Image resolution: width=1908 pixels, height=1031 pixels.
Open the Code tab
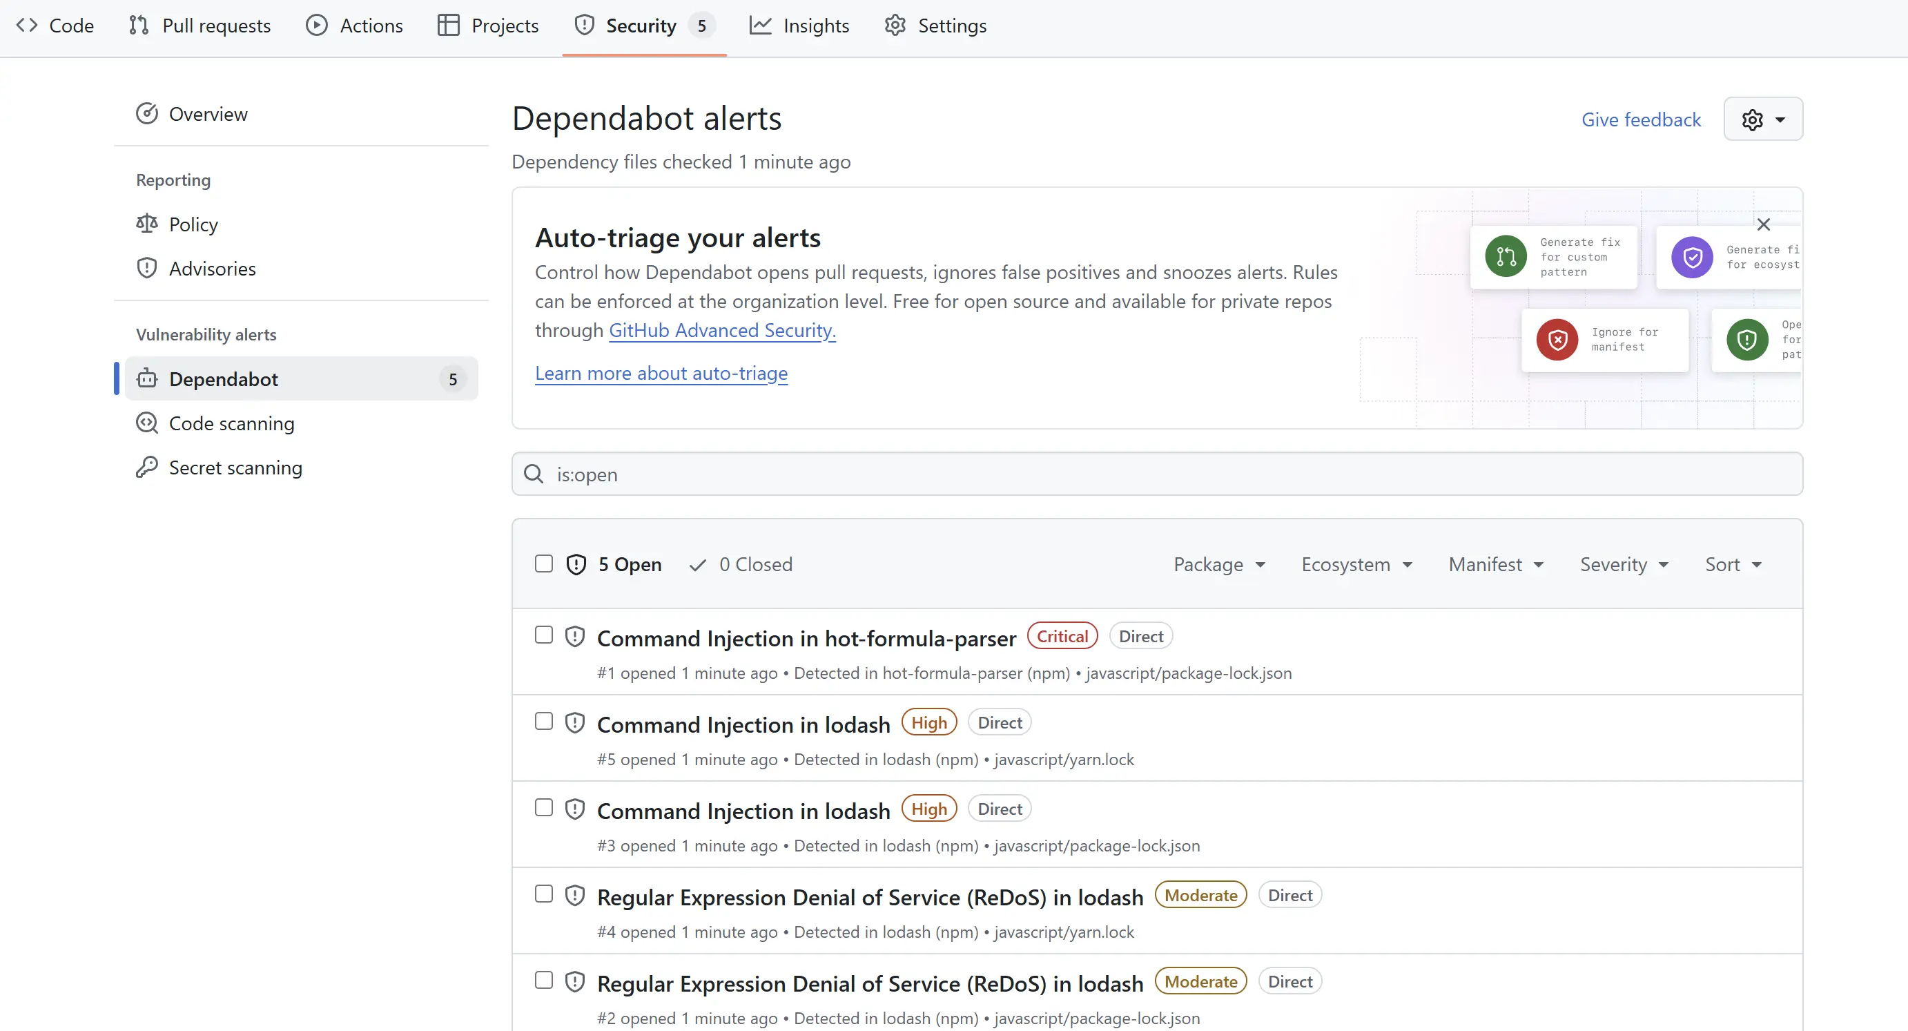pos(55,25)
